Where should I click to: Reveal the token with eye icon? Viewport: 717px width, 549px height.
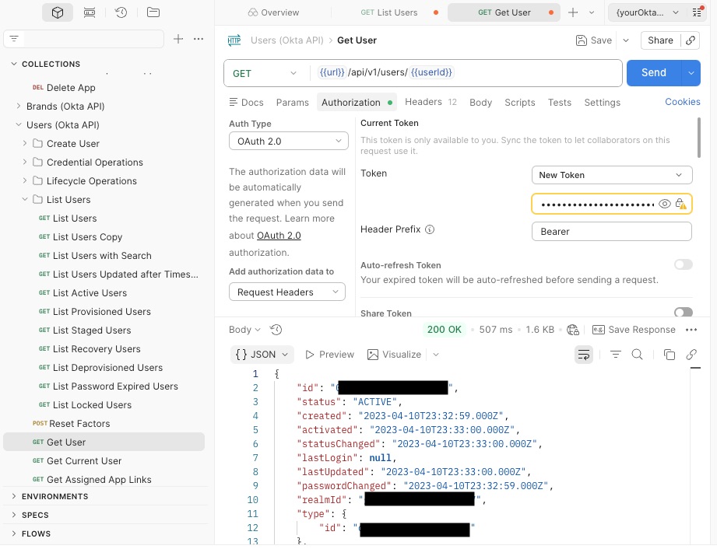pos(664,204)
